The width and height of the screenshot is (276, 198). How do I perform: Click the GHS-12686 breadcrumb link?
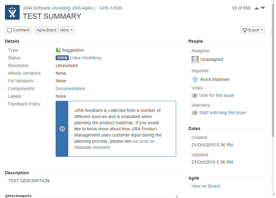(111, 8)
